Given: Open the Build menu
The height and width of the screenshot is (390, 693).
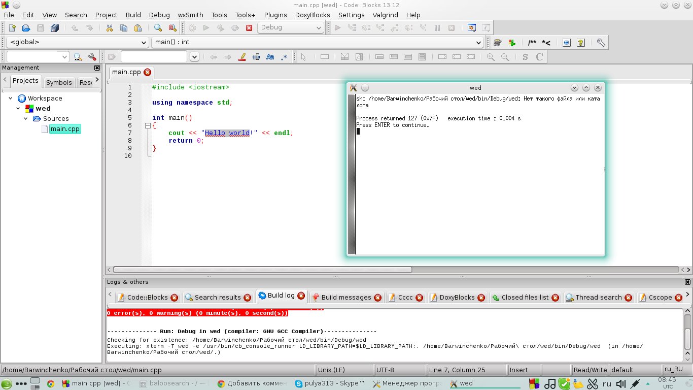Looking at the screenshot, I should pyautogui.click(x=133, y=15).
